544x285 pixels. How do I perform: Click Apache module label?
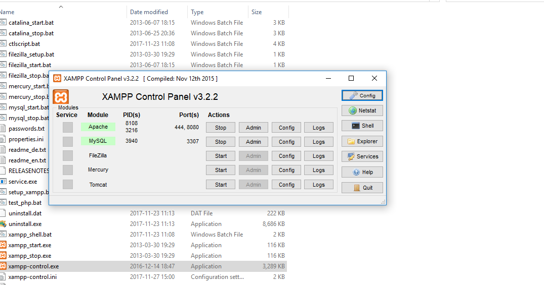(98, 127)
